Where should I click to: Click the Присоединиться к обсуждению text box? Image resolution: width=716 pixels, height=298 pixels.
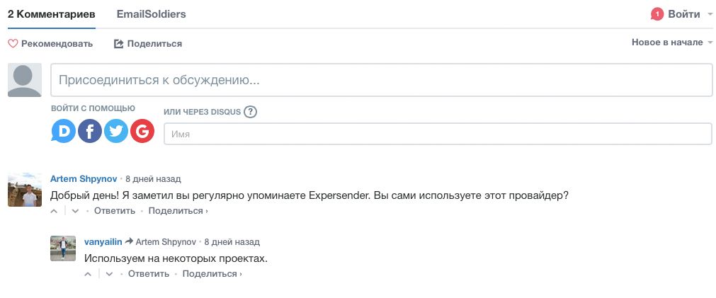pos(381,80)
